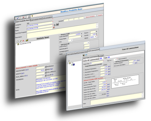Open the Tipo Lav. dropdown
The image size is (151, 121).
click(x=115, y=59)
